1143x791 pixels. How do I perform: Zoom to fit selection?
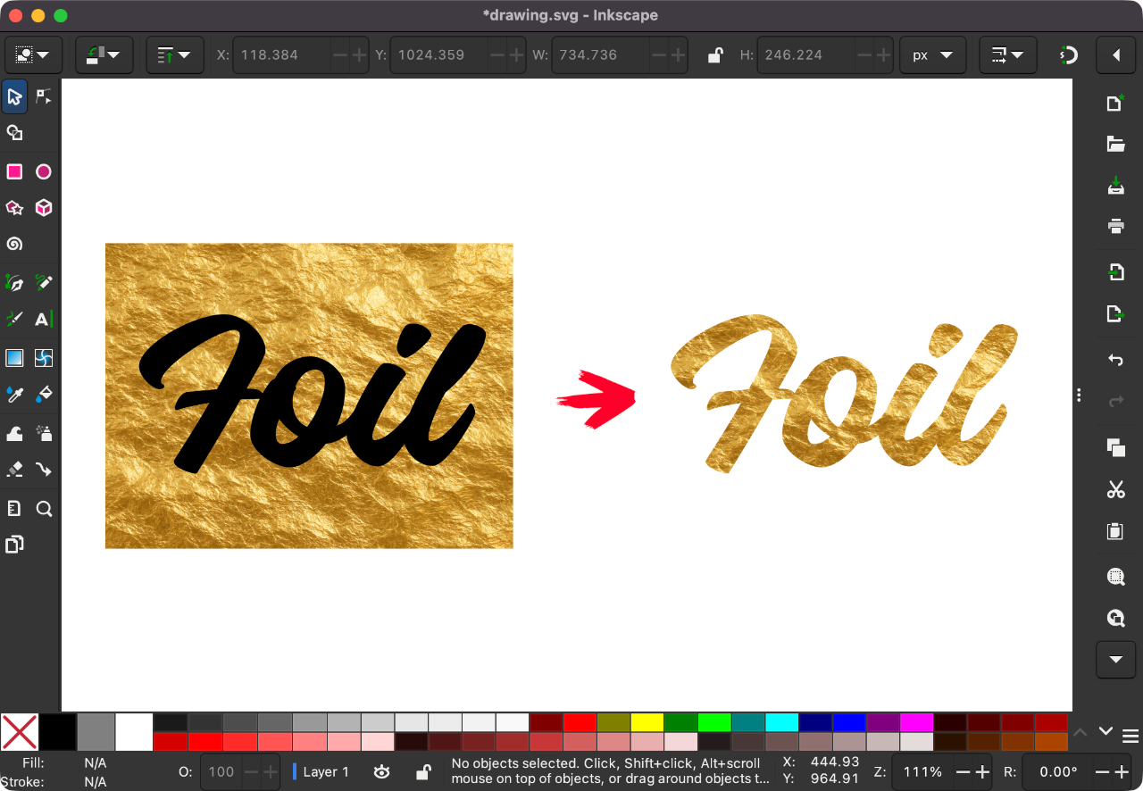(x=1115, y=577)
